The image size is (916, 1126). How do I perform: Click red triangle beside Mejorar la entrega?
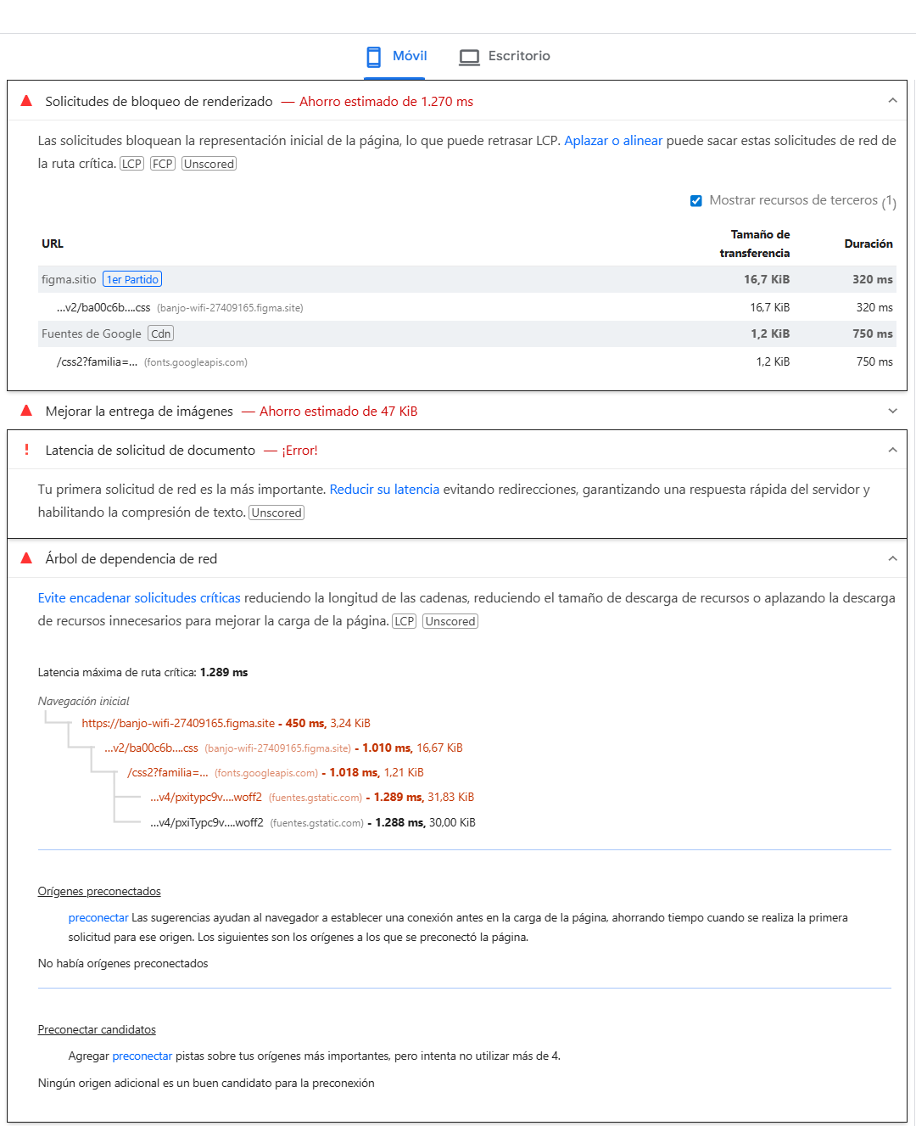tap(26, 411)
